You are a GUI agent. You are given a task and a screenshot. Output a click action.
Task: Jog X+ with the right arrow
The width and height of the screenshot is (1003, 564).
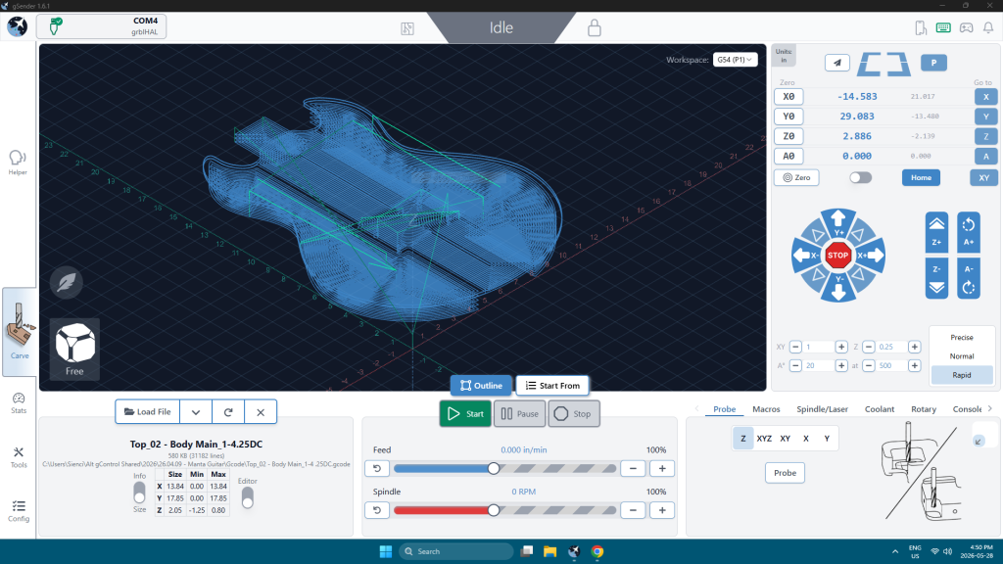[871, 256]
